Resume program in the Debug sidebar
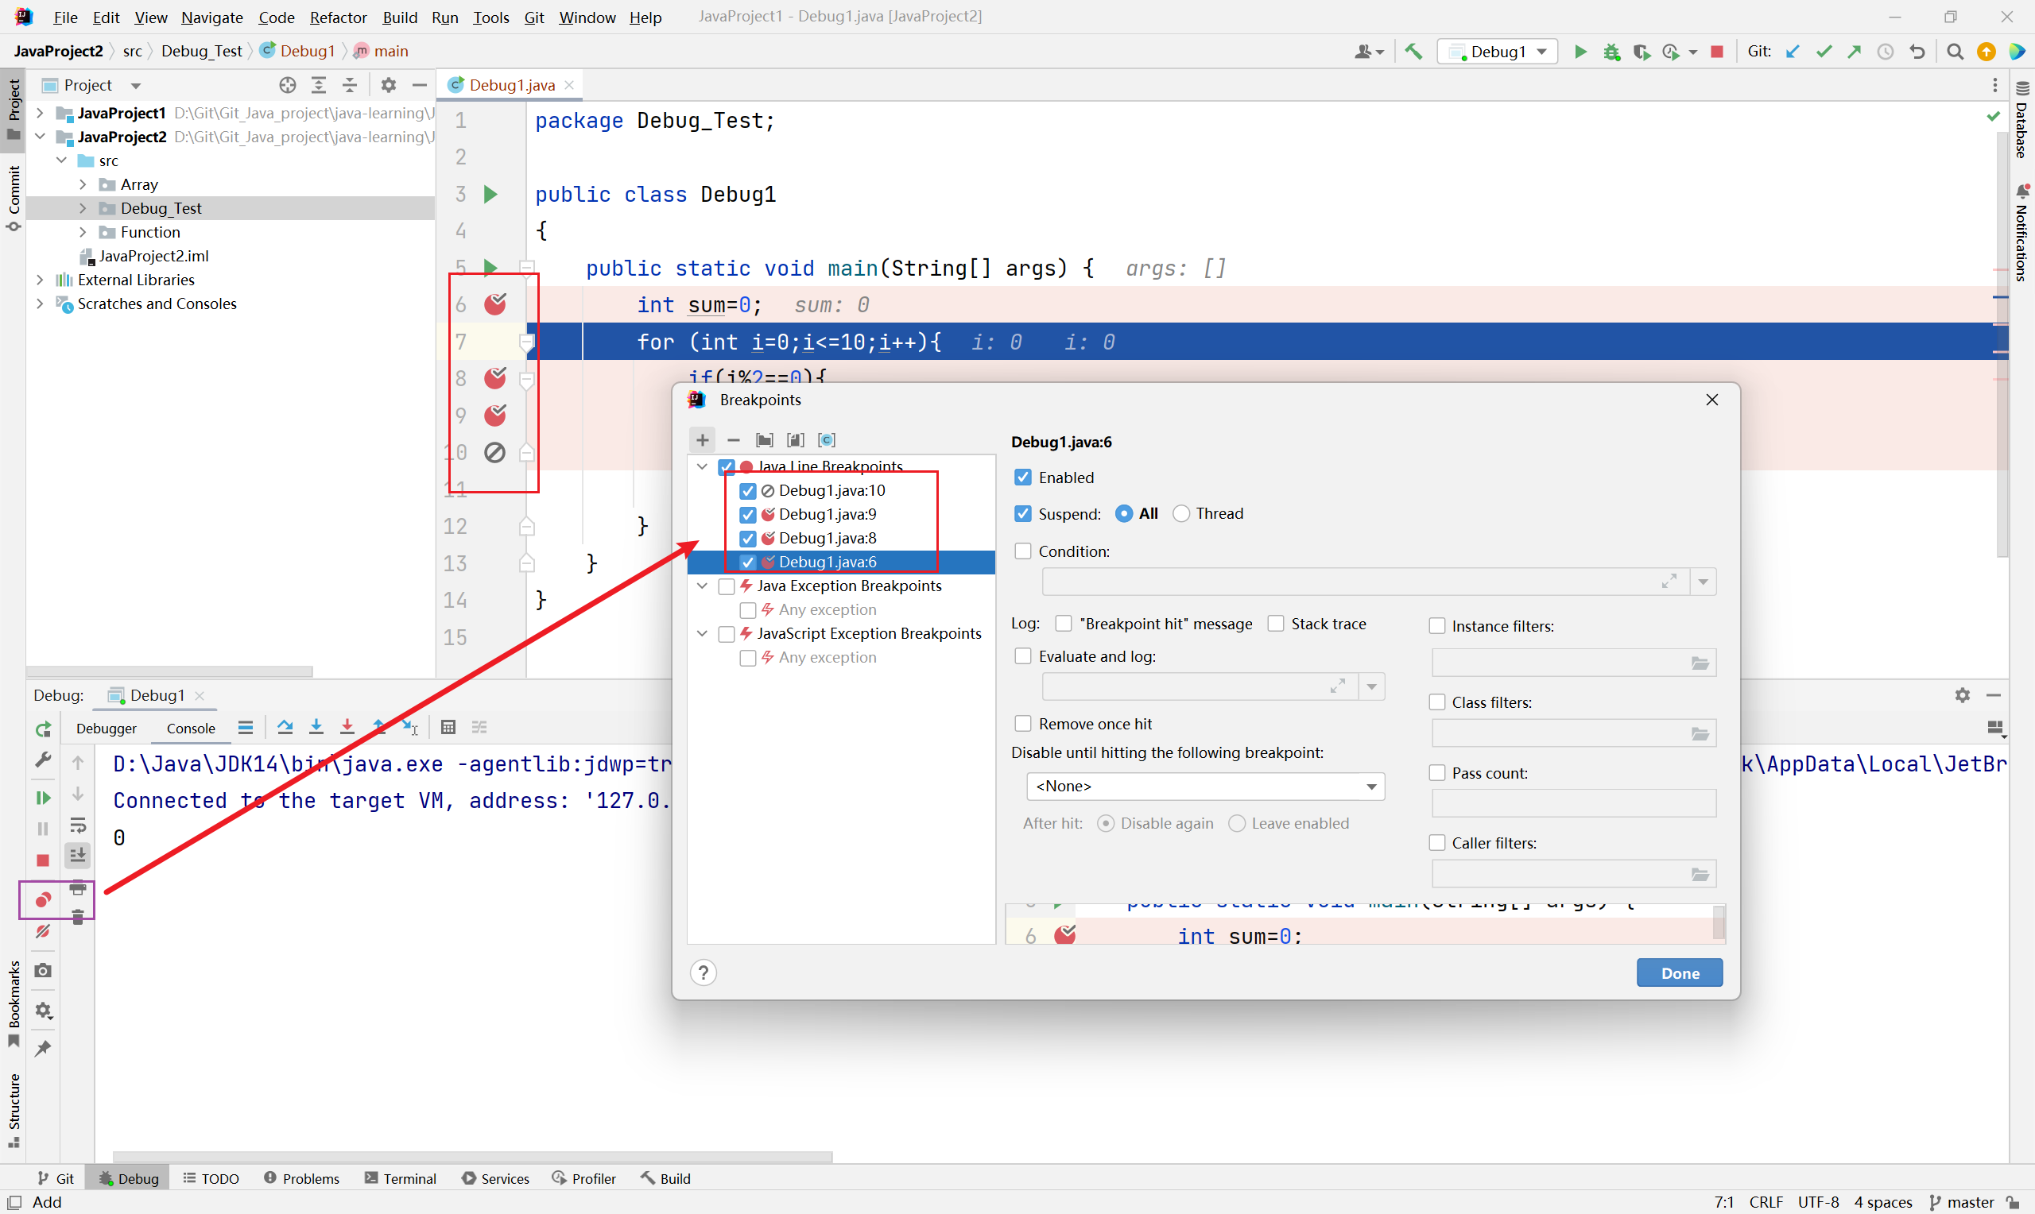2035x1214 pixels. pos(43,797)
